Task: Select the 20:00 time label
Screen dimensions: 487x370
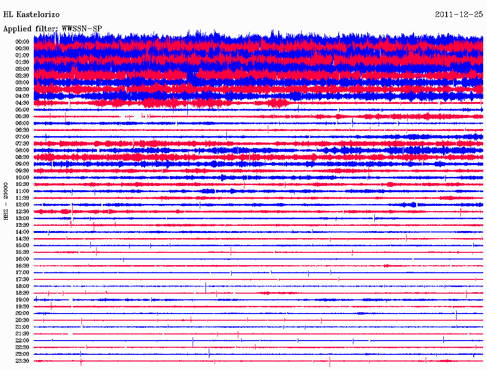Action: [22, 314]
